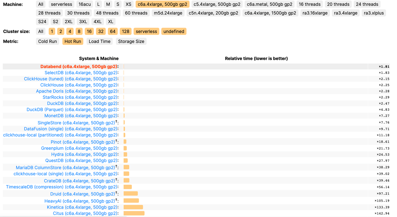Toggle cluster size 8
Image resolution: width=397 pixels, height=217 pixels.
coord(79,31)
